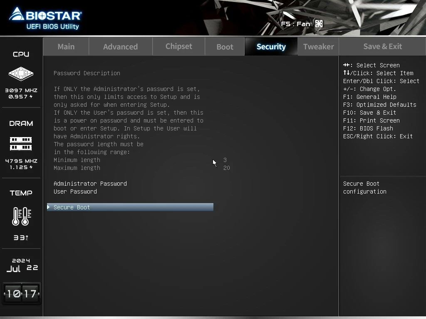Image resolution: width=426 pixels, height=319 pixels.
Task: Click the Minimum length value 3
Action: pos(225,160)
